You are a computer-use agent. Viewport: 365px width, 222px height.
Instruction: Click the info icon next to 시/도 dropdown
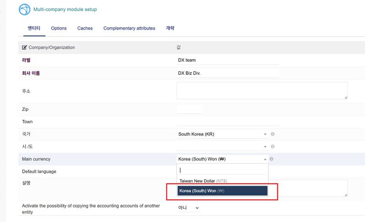tap(272, 146)
